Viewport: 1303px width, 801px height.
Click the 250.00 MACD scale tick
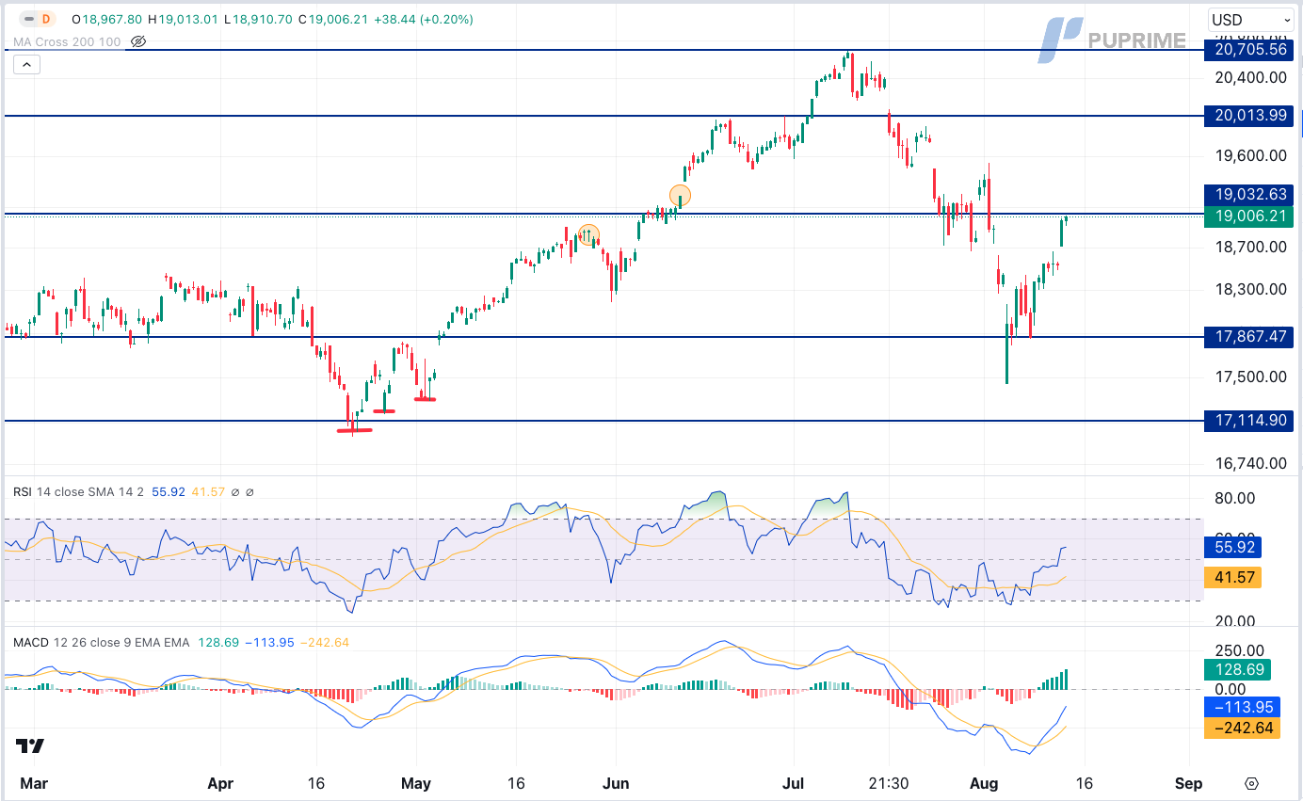1239,650
